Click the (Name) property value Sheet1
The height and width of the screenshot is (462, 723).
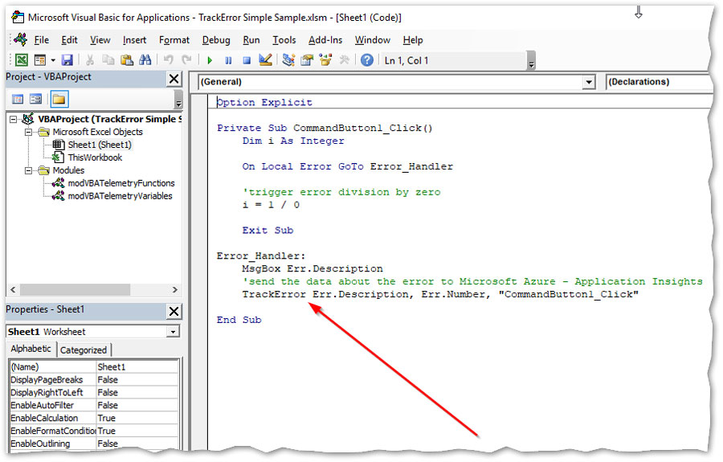tap(137, 367)
